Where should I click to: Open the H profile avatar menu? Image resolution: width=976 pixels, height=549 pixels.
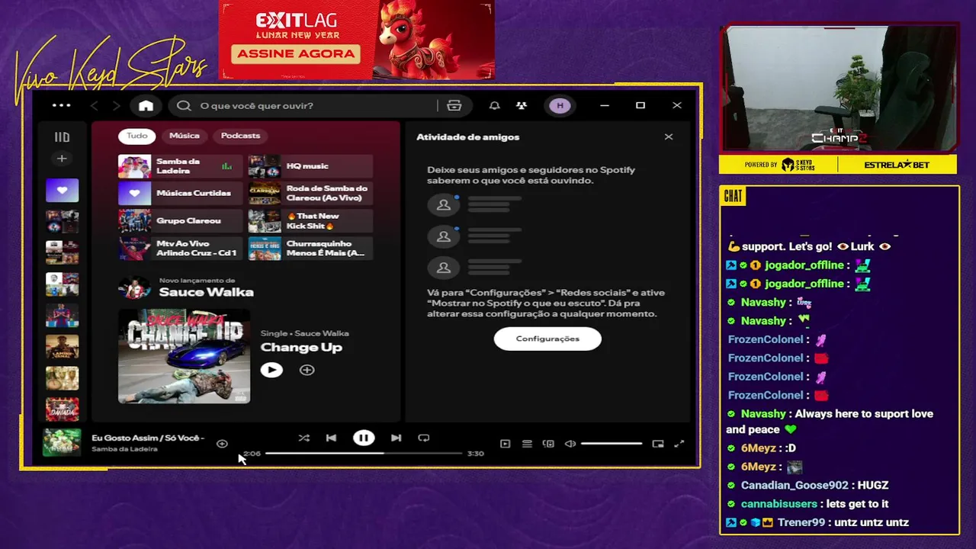560,105
